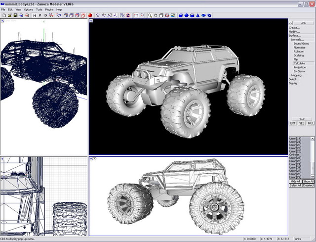Image resolution: width=316 pixels, height=242 pixels.
Task: Click the red sphere render icon
Action: (90, 15)
